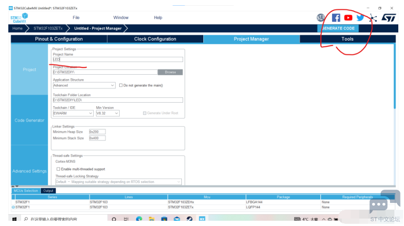Screen dimensions: 404x226
Task: Enable multi-threaded support checkbox
Action: [58, 169]
